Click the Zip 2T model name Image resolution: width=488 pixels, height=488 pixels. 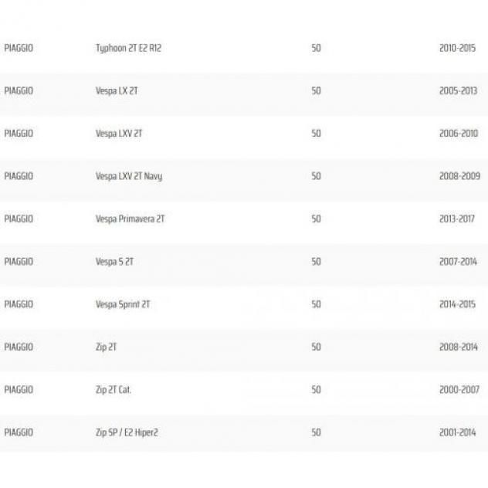106,347
